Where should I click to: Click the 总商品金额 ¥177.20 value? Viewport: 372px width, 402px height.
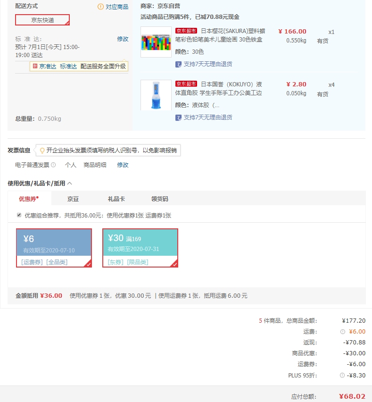354,321
